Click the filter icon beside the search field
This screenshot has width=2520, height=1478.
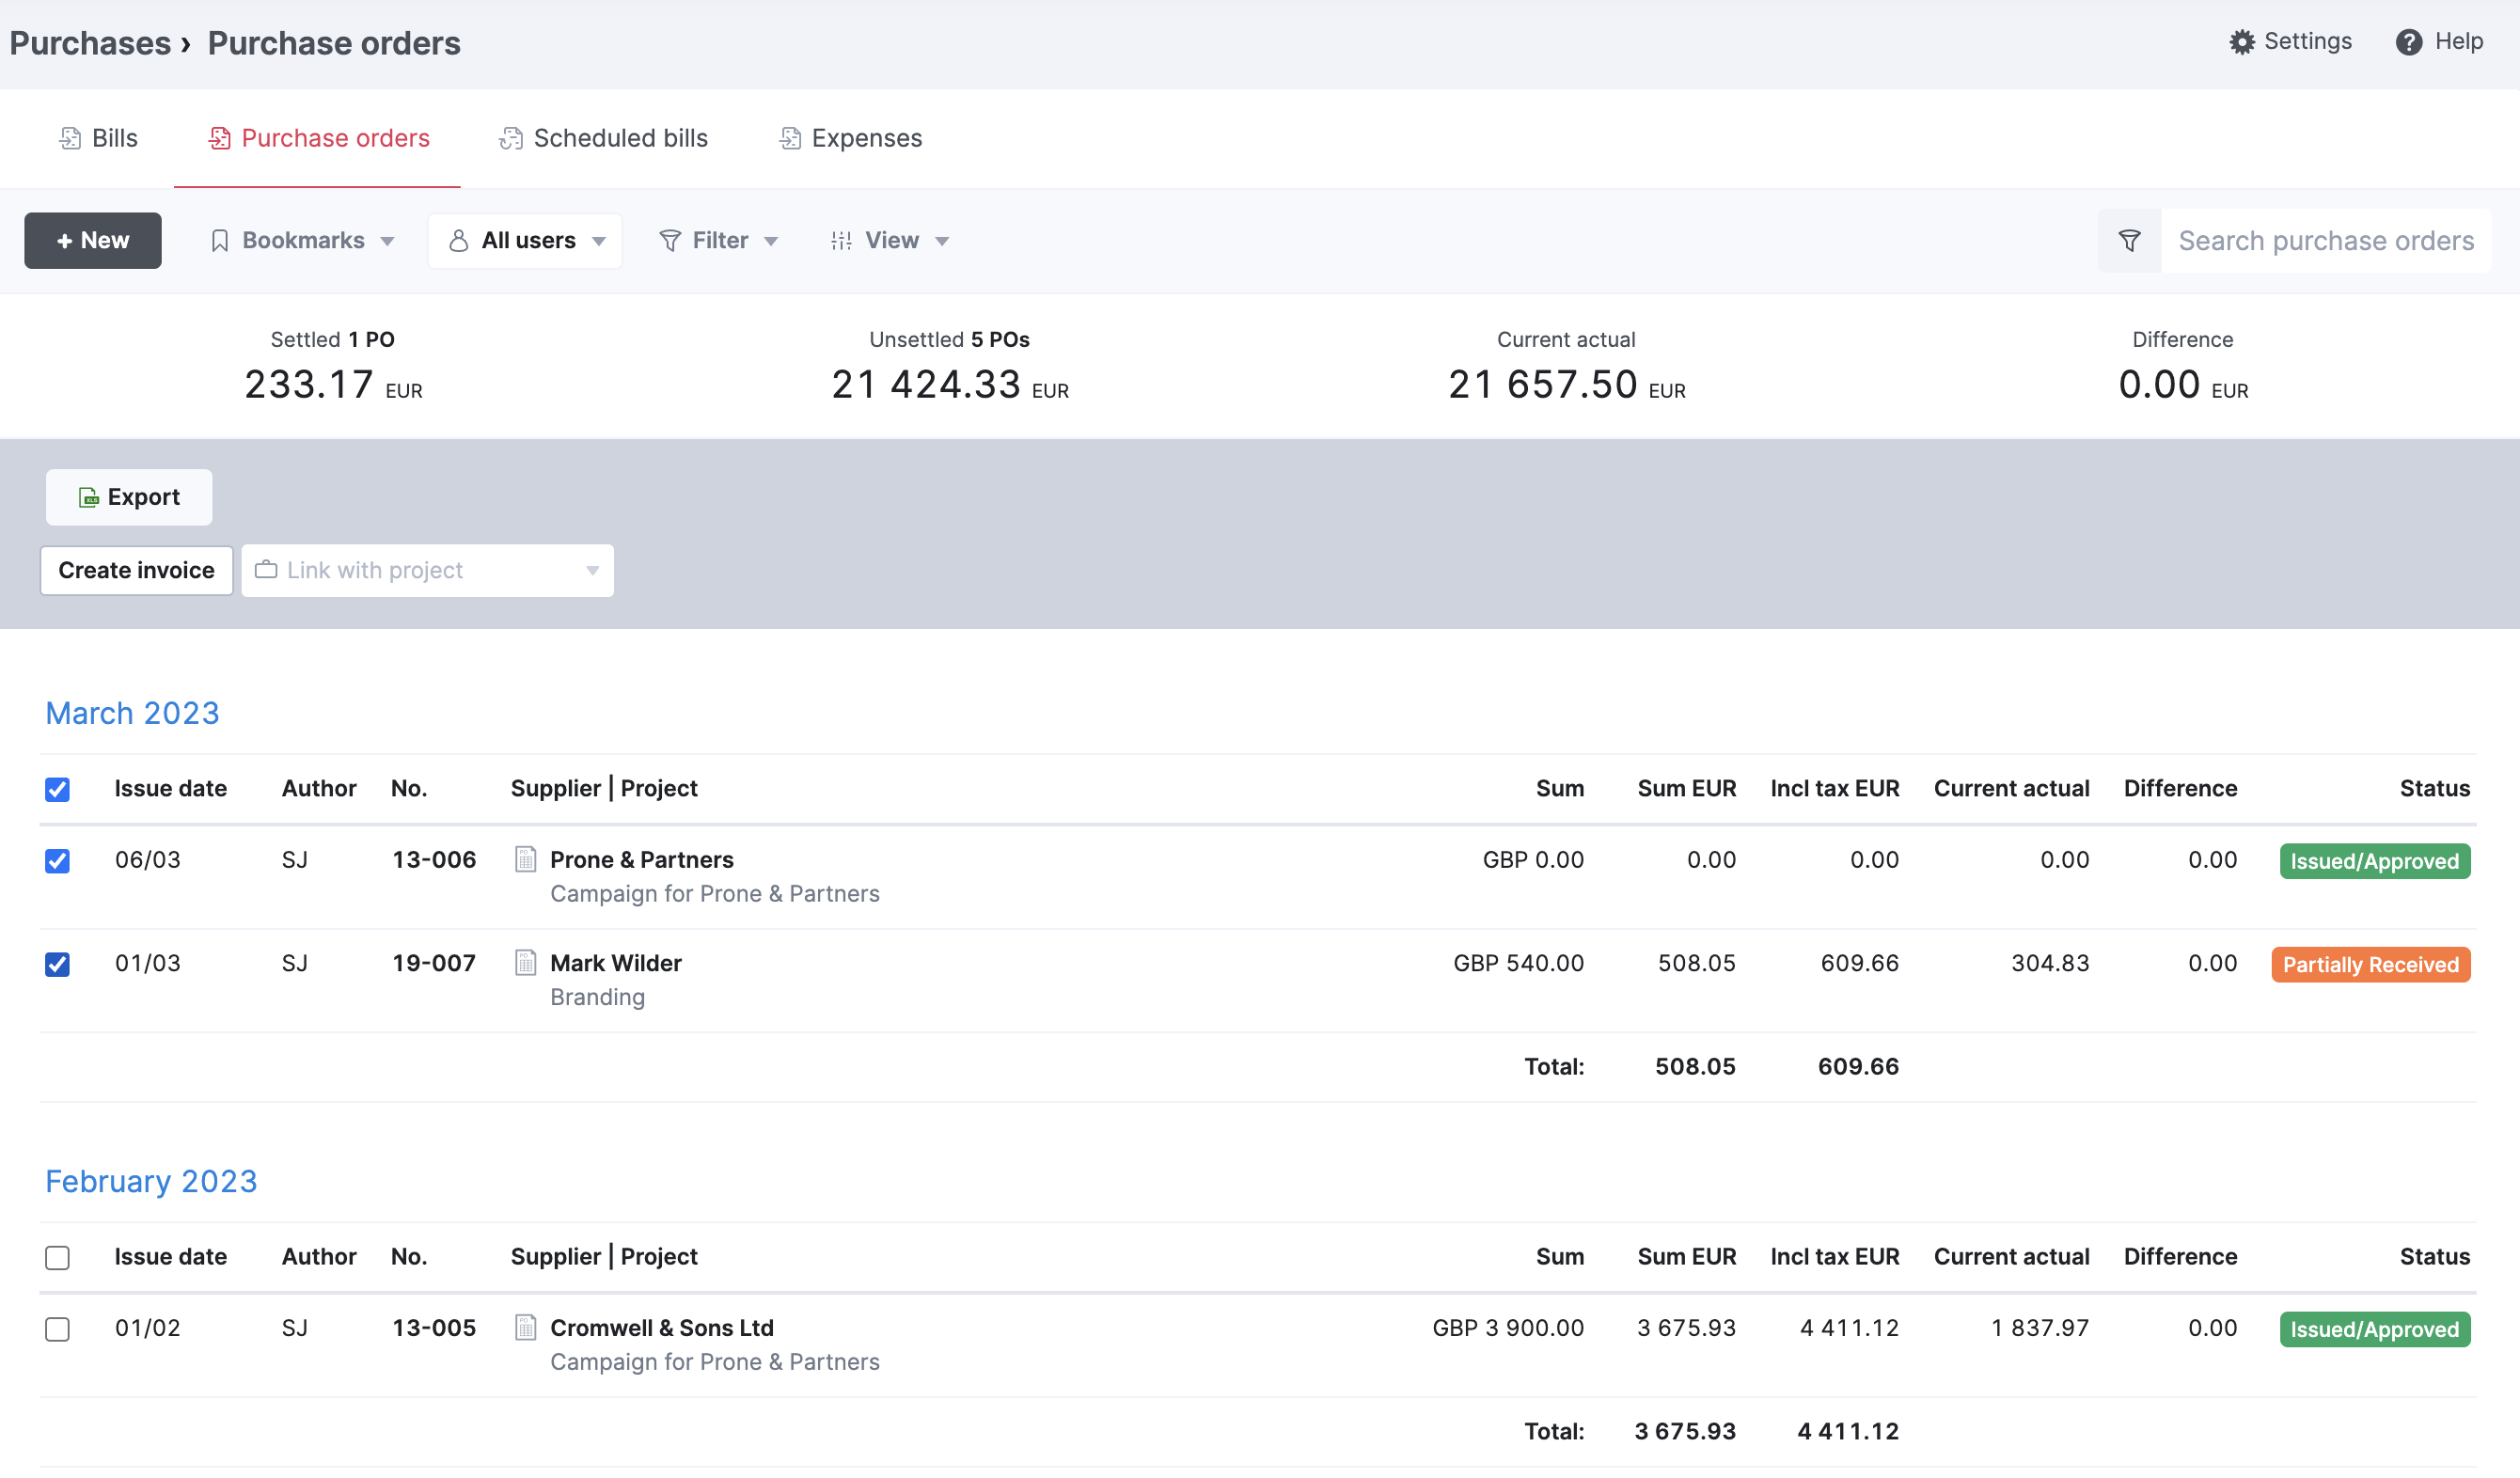[x=2129, y=241]
